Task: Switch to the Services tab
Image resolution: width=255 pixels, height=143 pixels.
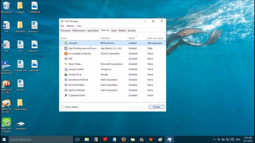Action: [131, 31]
